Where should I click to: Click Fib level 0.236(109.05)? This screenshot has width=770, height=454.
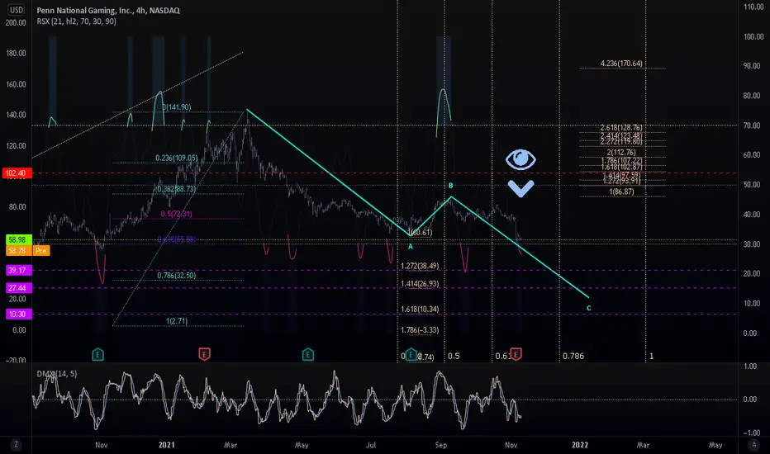pos(177,158)
